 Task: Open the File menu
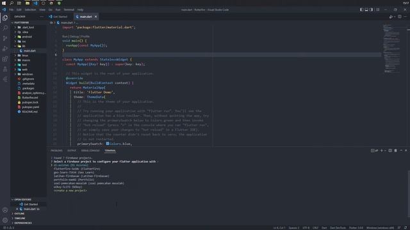coord(12,10)
